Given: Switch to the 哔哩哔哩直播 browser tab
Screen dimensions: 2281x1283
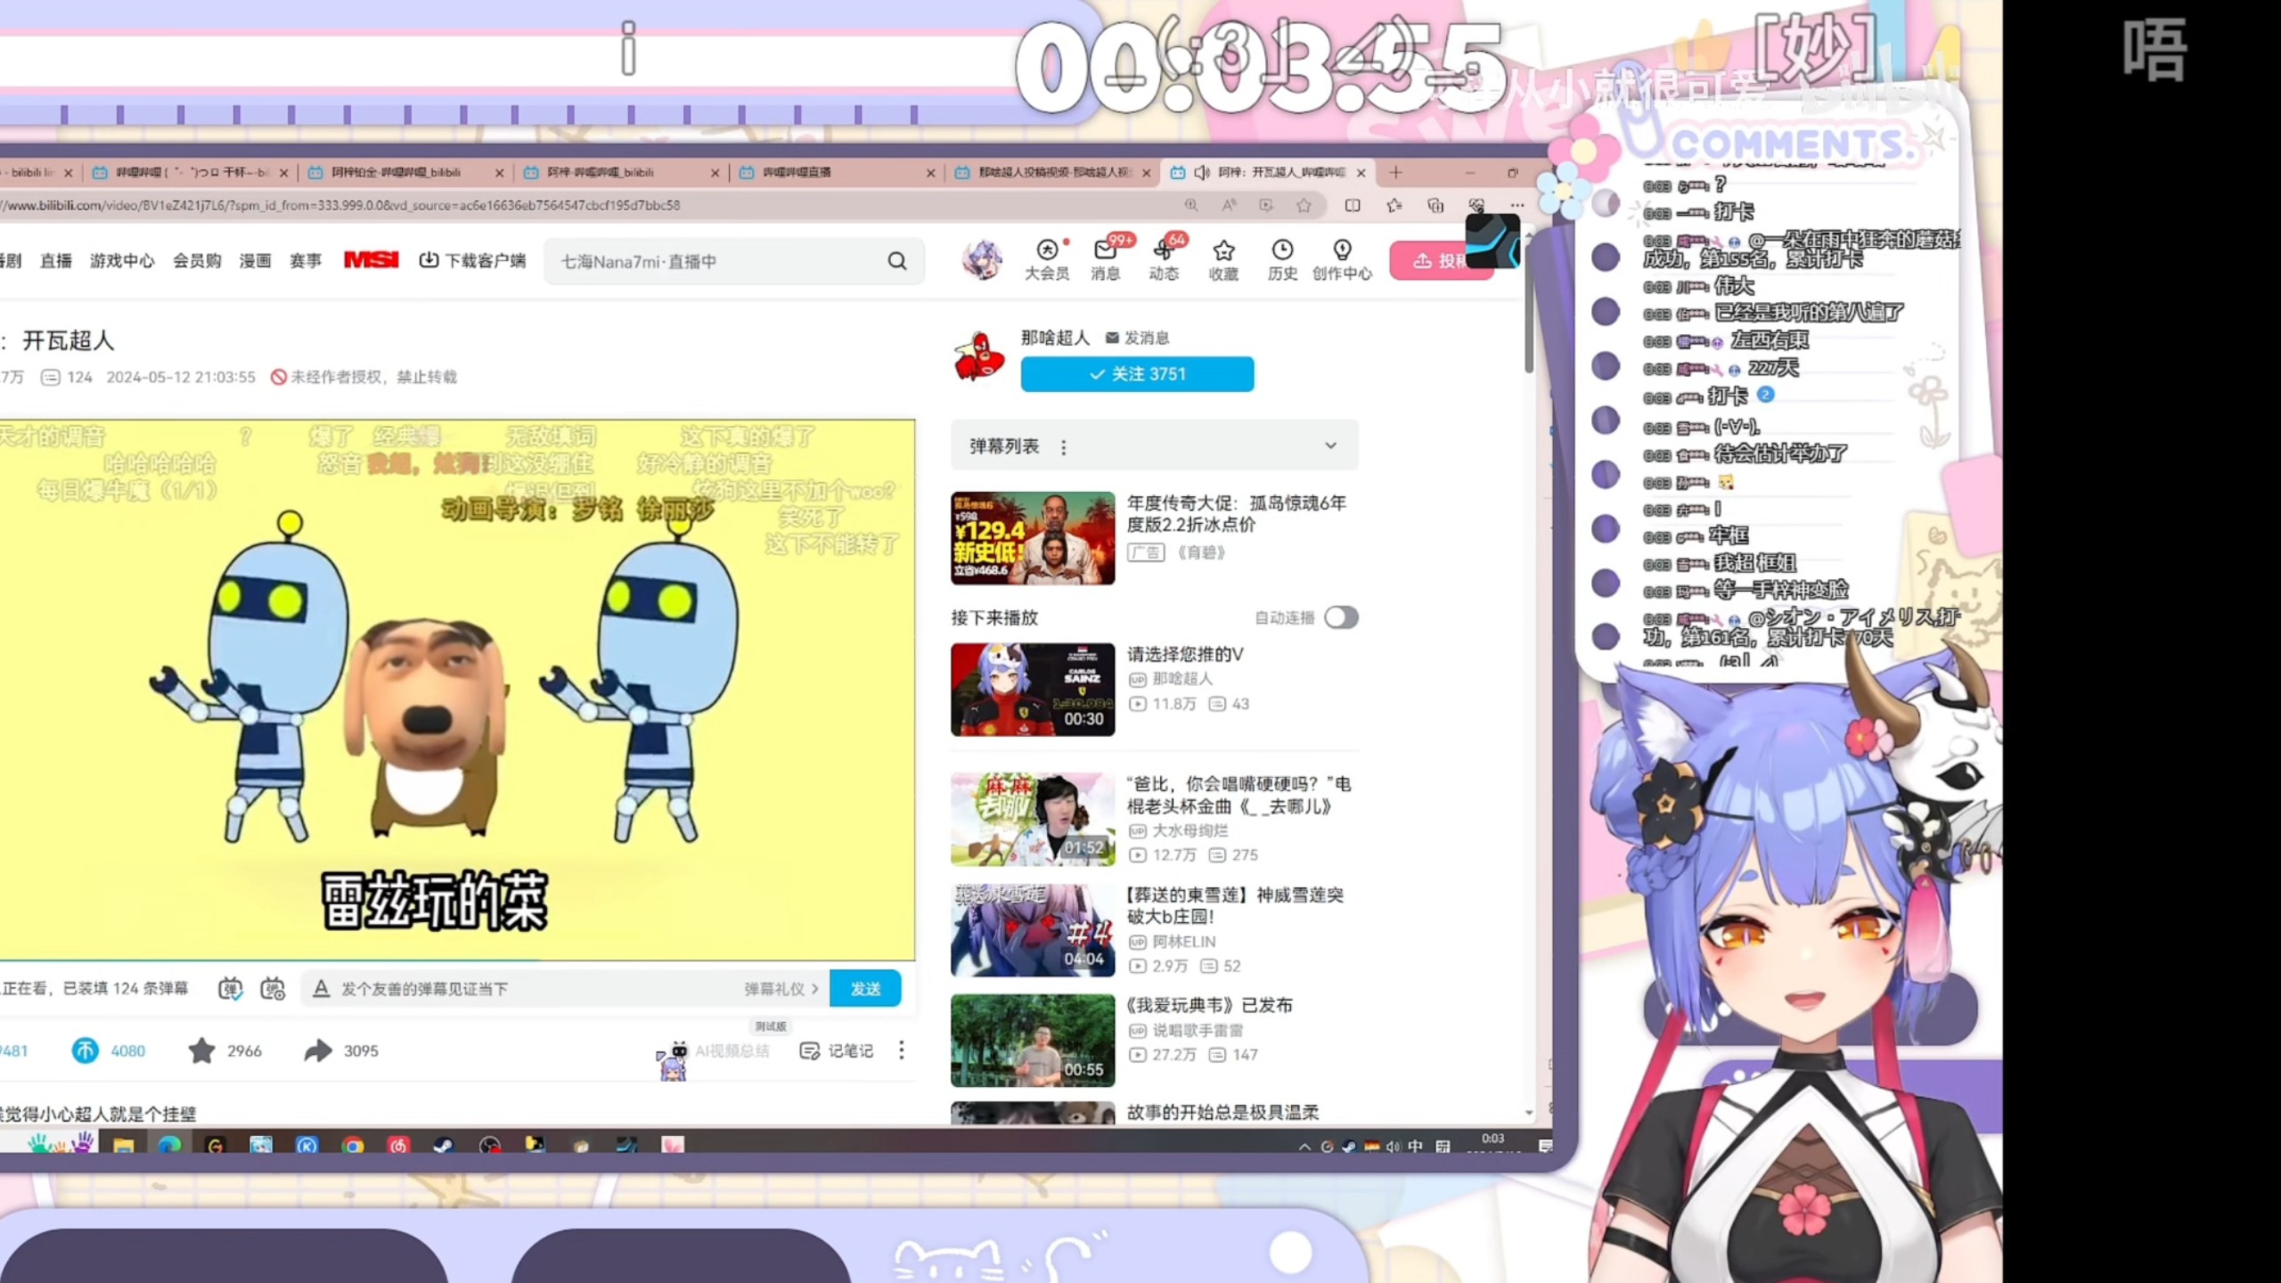Looking at the screenshot, I should click(836, 172).
